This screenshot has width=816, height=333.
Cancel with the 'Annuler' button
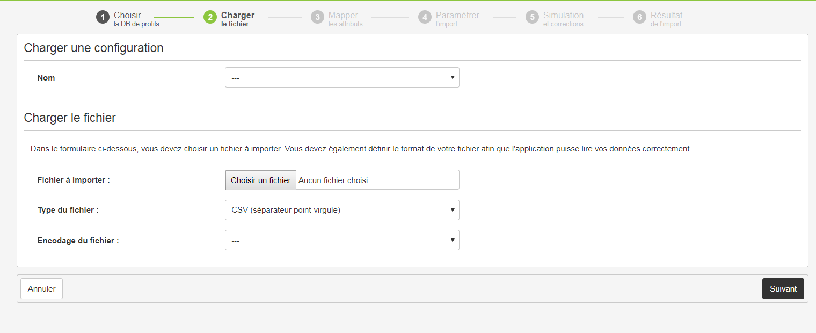[x=41, y=288]
